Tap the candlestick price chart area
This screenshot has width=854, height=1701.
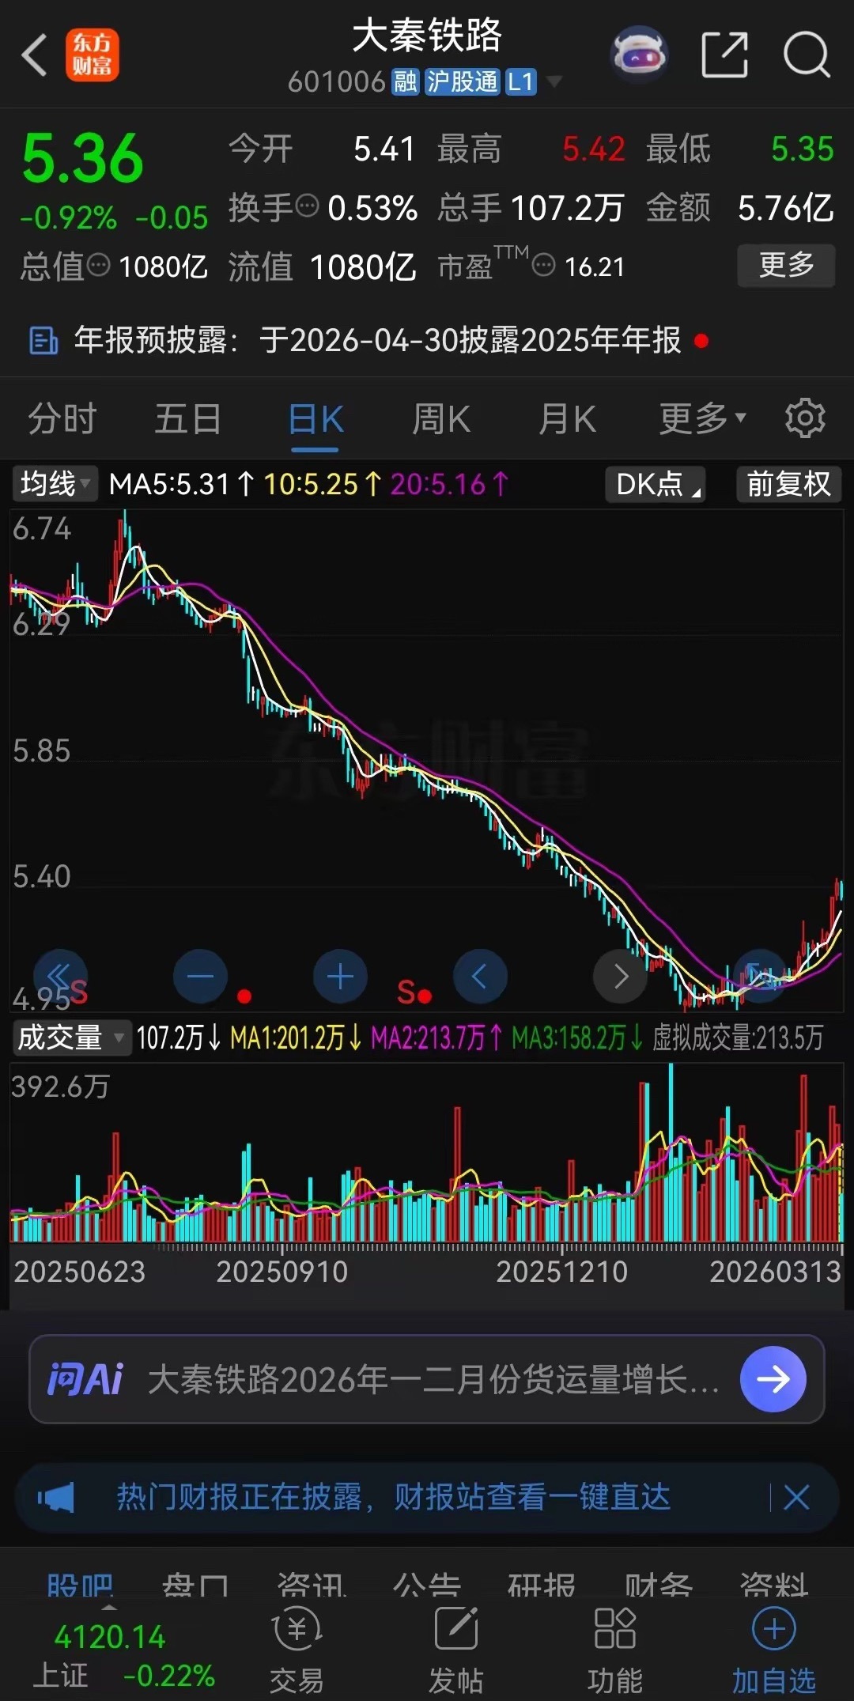coord(427,760)
